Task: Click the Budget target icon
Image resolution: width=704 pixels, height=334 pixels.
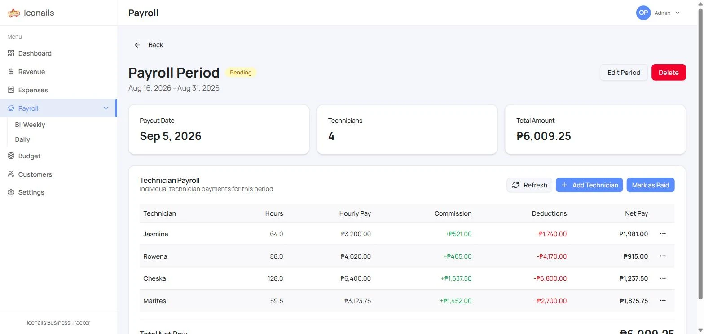Action: (11, 156)
